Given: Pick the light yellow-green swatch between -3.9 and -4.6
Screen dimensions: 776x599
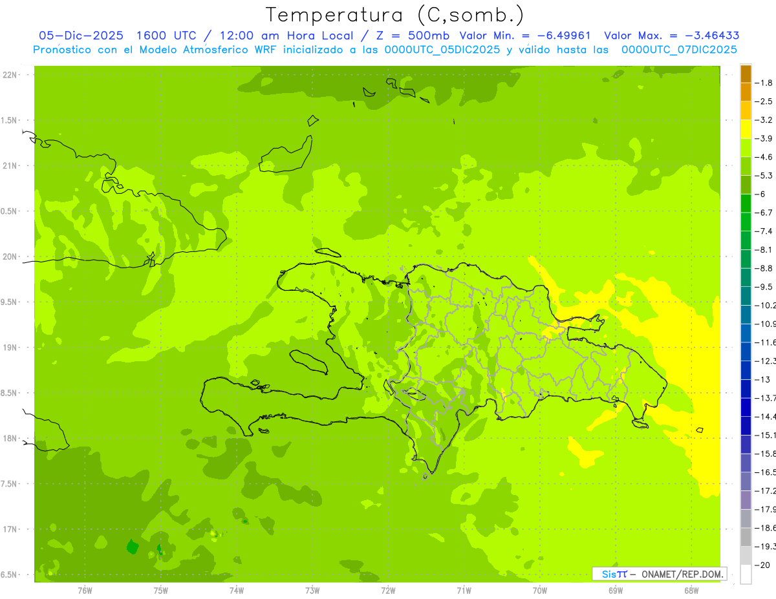Looking at the screenshot, I should pos(746,148).
